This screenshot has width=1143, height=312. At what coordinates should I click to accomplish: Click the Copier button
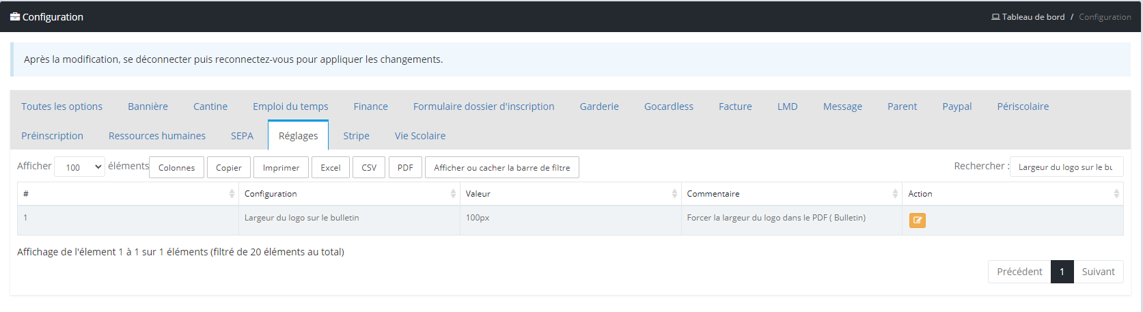coord(229,167)
